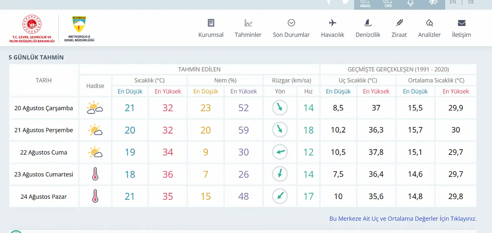
Task: Click the Ankara radar icon
Action: point(365,4)
